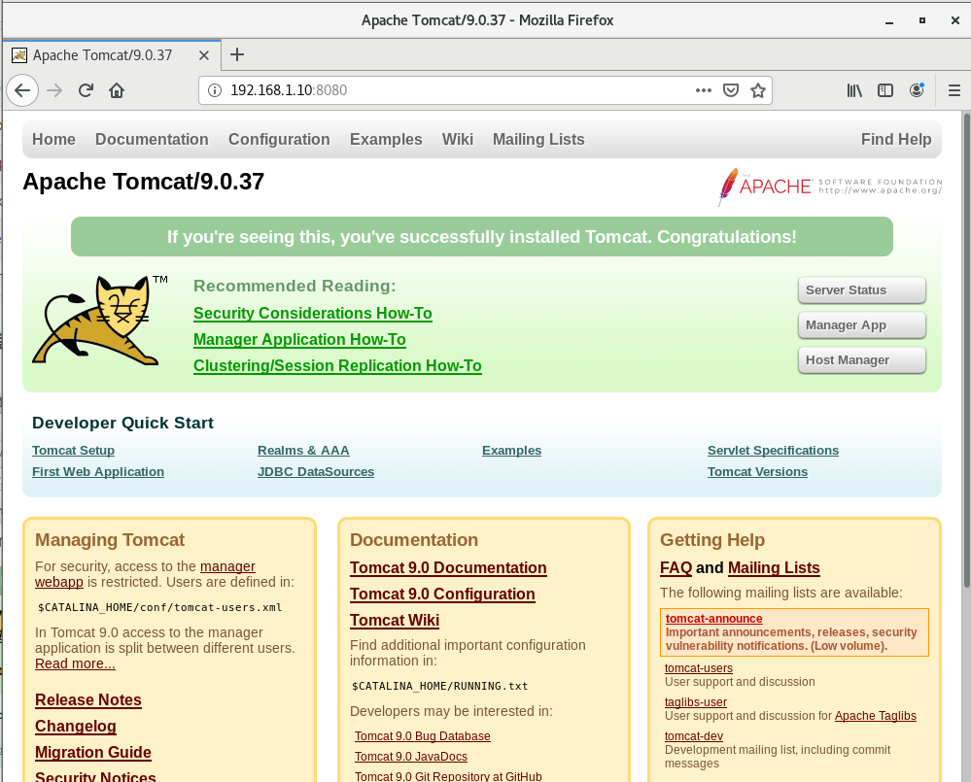
Task: Reload the current page
Action: pos(86,90)
